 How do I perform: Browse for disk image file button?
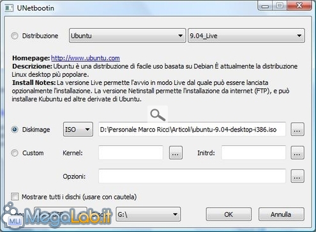(x=297, y=129)
